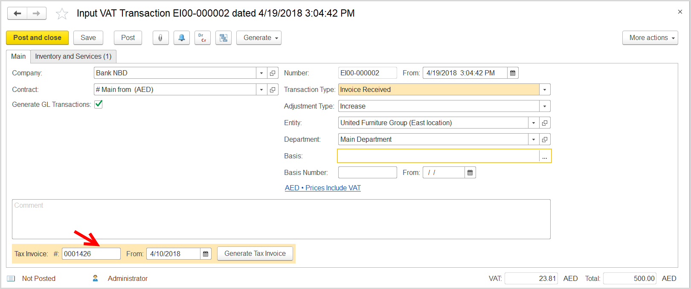Screen dimensions: 691x289
Task: Click Tax Invoice number field 0001426
Action: coord(91,254)
